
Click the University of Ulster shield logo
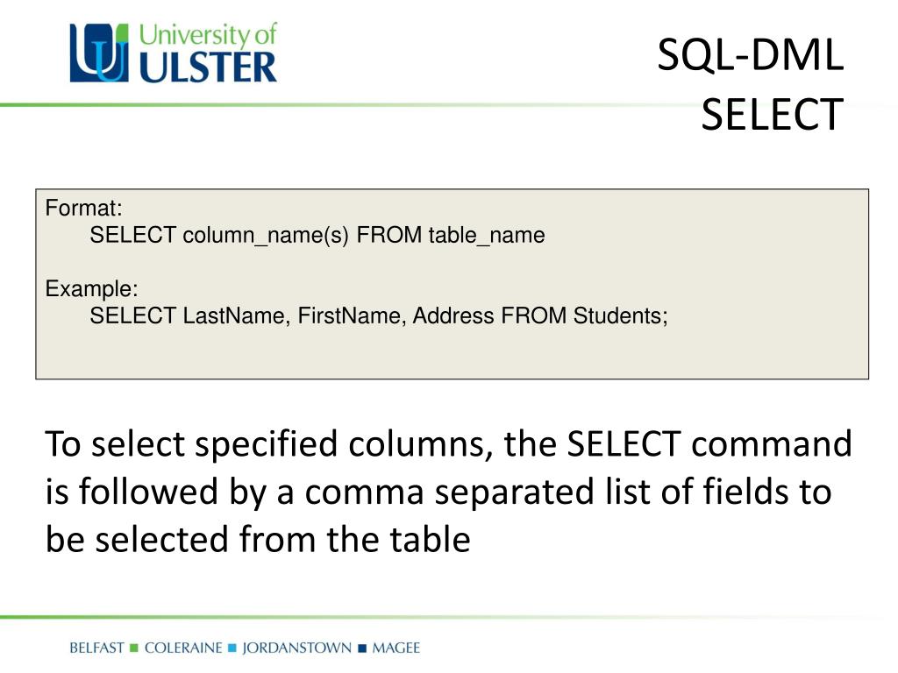[99, 53]
